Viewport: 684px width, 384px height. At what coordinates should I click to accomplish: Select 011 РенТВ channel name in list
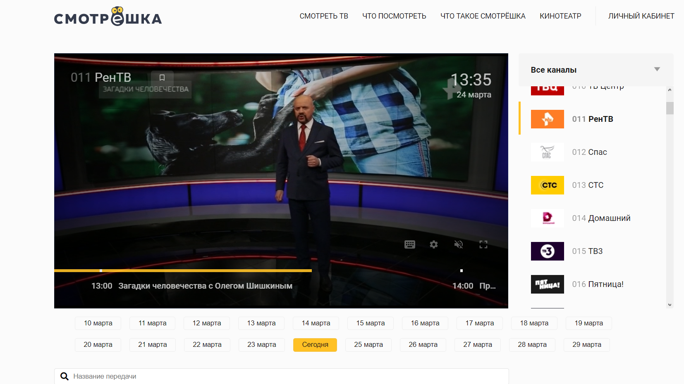click(593, 119)
